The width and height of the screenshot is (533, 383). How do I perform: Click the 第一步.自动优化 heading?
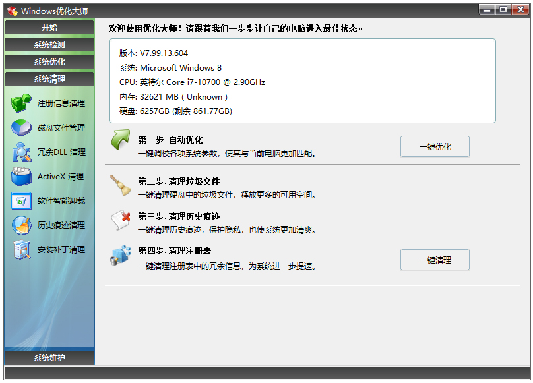pos(170,140)
